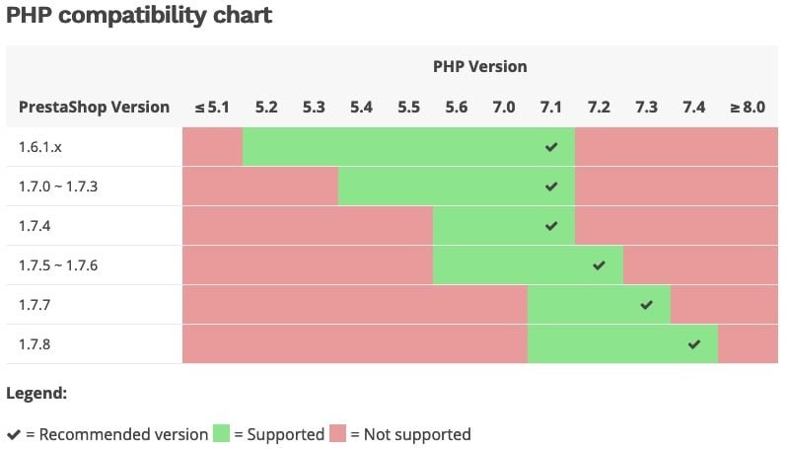
Task: Click the ≤ 5.1 column header
Action: coord(212,107)
